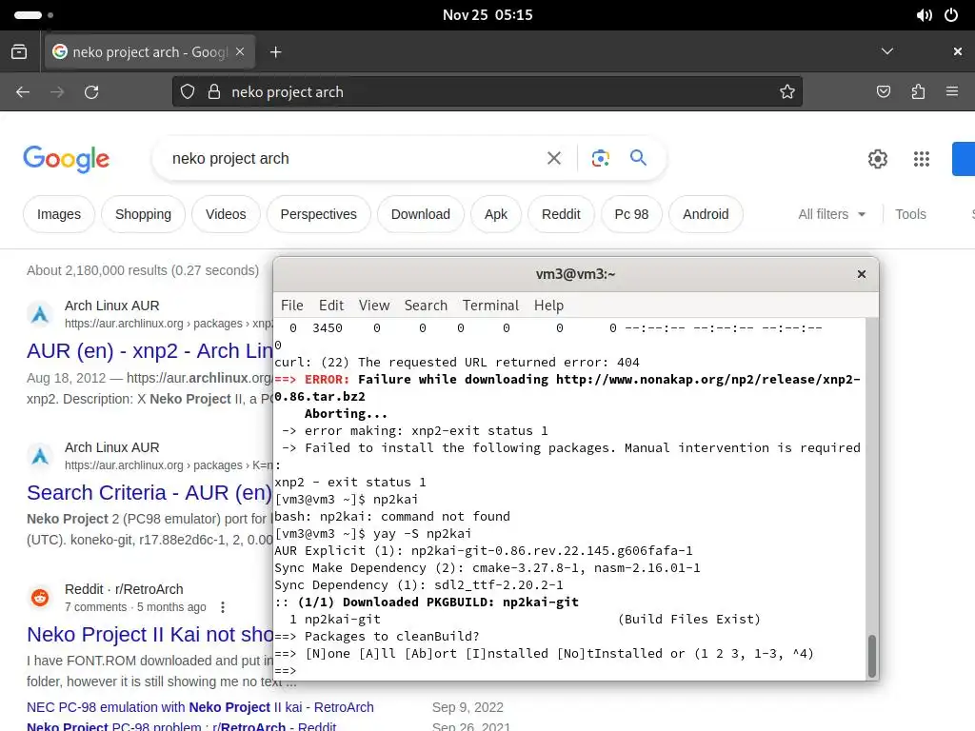Open Firefox hamburger application menu

tap(952, 92)
